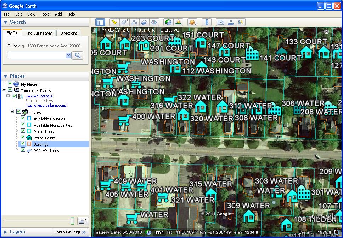Open the File menu
The height and width of the screenshot is (238, 343).
tap(7, 14)
